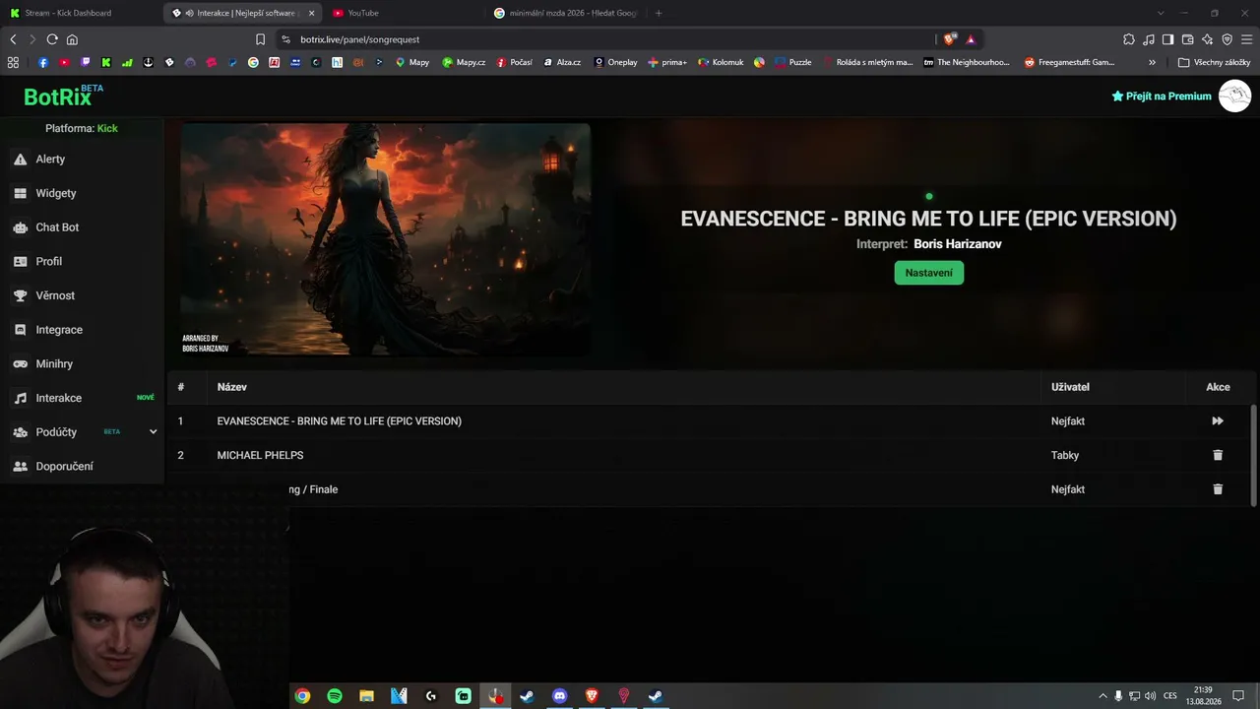1260x709 pixels.
Task: Click the Minihry gamepad icon
Action: pos(20,364)
